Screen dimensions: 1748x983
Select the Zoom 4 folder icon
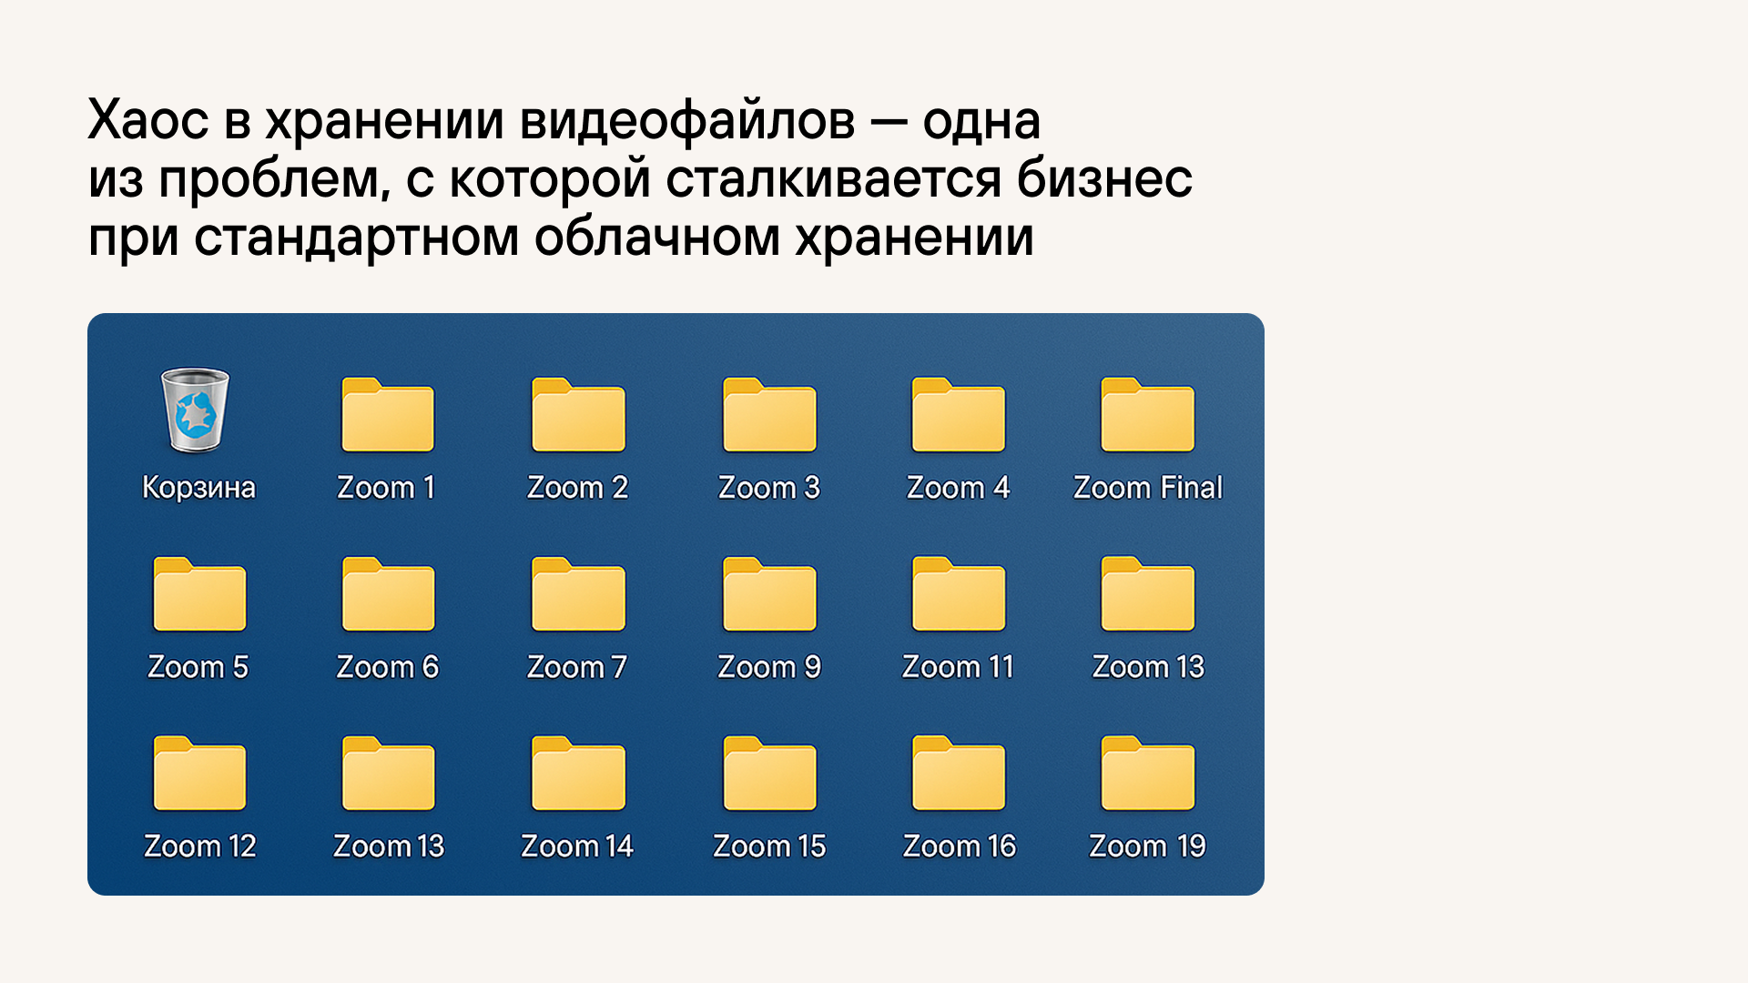959,416
